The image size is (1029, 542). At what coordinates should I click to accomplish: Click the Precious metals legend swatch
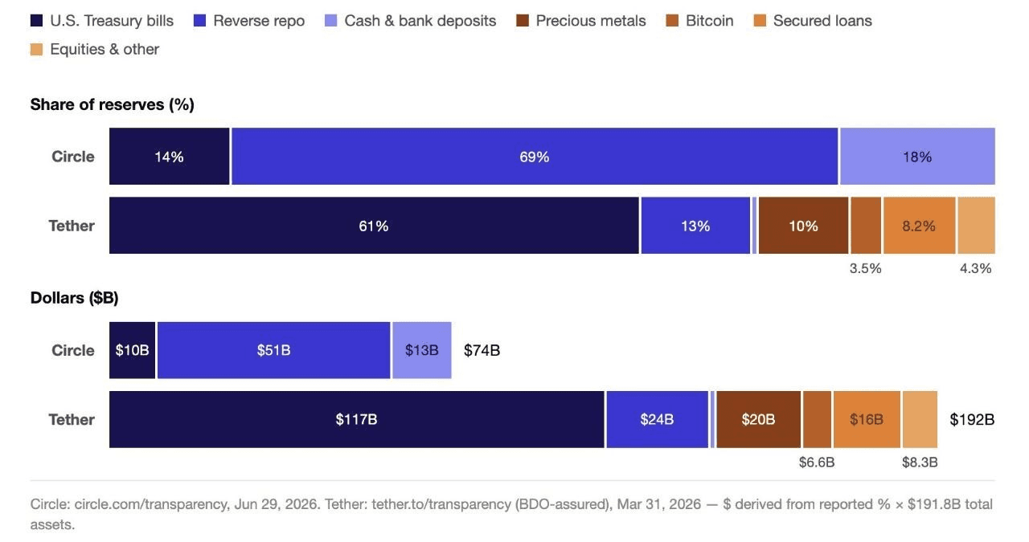[523, 21]
